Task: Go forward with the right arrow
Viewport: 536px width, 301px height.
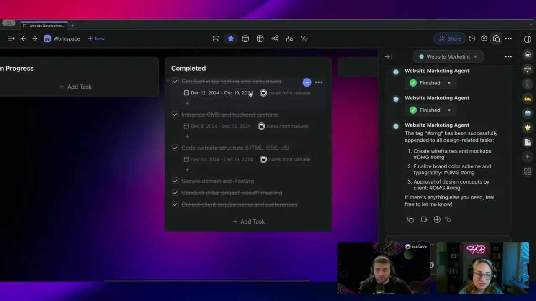Action: [35, 38]
